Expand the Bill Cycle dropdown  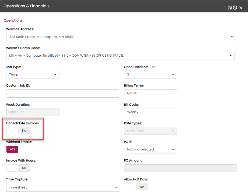(x=150, y=112)
